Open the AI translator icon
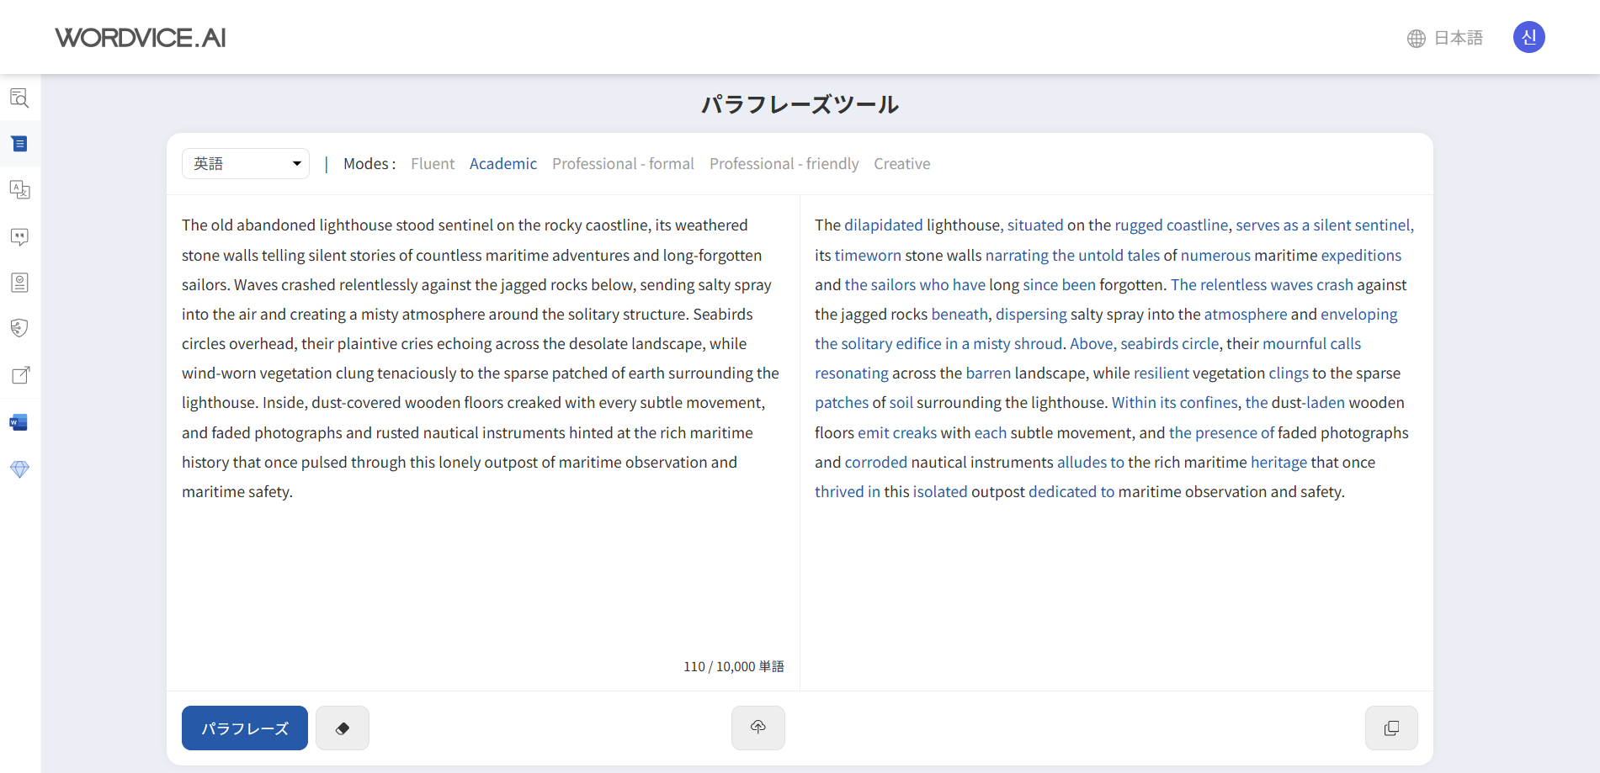 pos(19,189)
